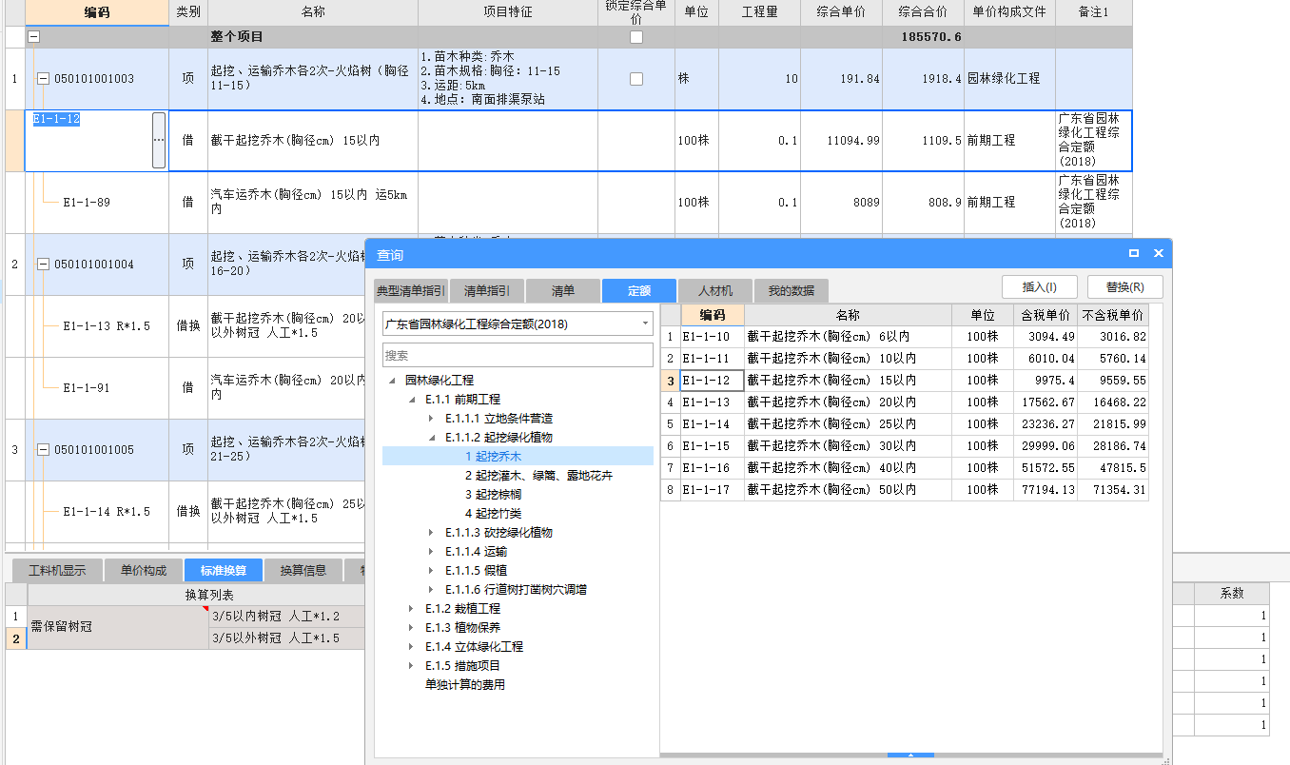Switch to the 典型清单指引 tab
The image size is (1290, 765).
point(410,291)
